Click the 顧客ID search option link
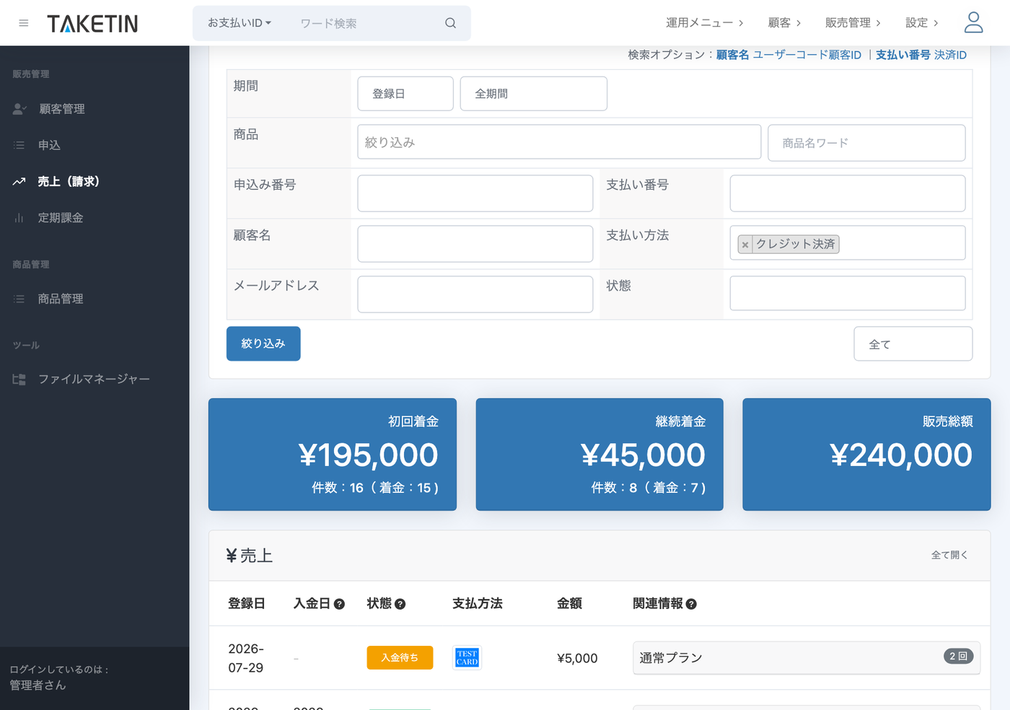The width and height of the screenshot is (1010, 710). tap(845, 55)
